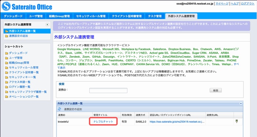Sort by the 連携ID column header
257x137 pixels.
[75, 115]
